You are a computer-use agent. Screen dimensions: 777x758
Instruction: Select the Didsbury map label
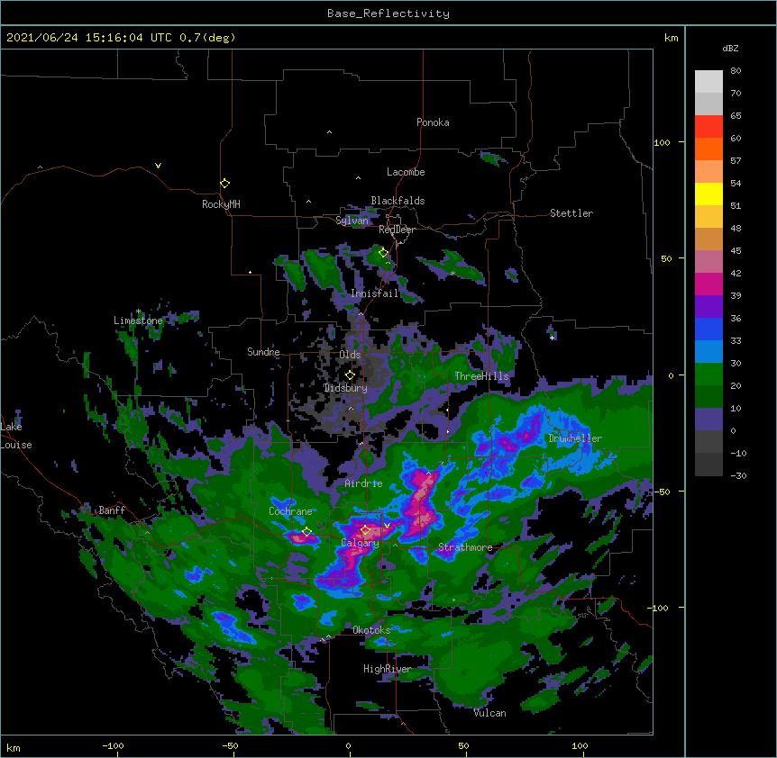pos(345,388)
